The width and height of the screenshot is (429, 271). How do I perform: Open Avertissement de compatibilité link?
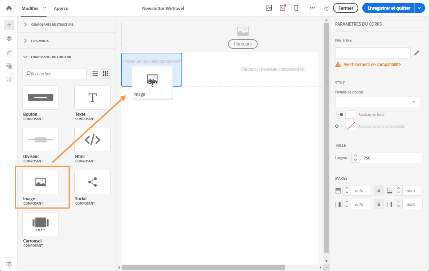[x=372, y=65]
